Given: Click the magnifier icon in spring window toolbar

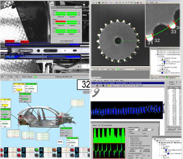Looking at the screenshot, I should tap(139, 86).
